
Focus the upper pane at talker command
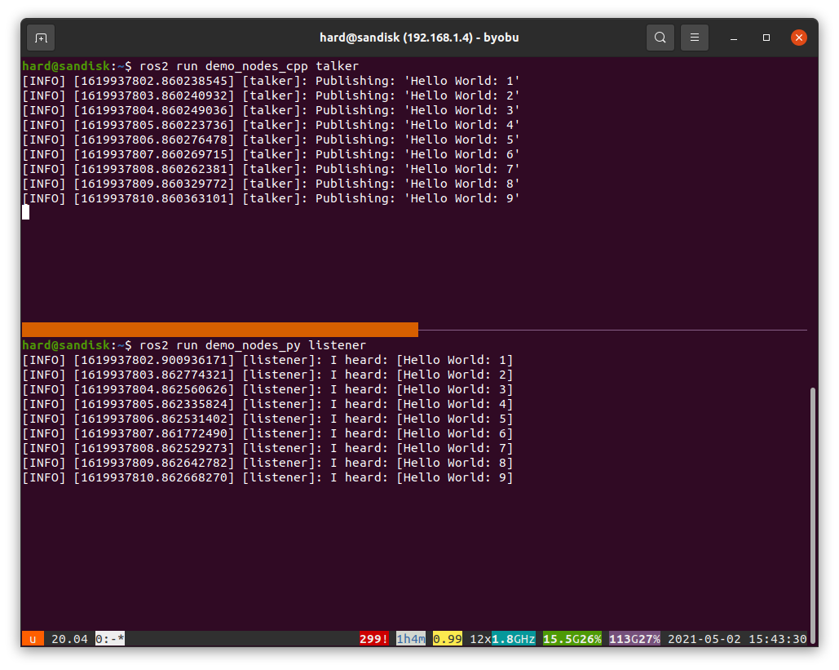pyautogui.click(x=249, y=66)
